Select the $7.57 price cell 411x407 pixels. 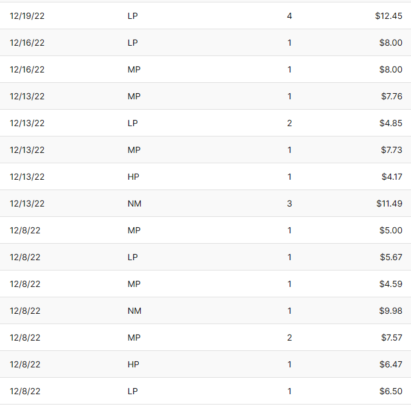coord(390,338)
